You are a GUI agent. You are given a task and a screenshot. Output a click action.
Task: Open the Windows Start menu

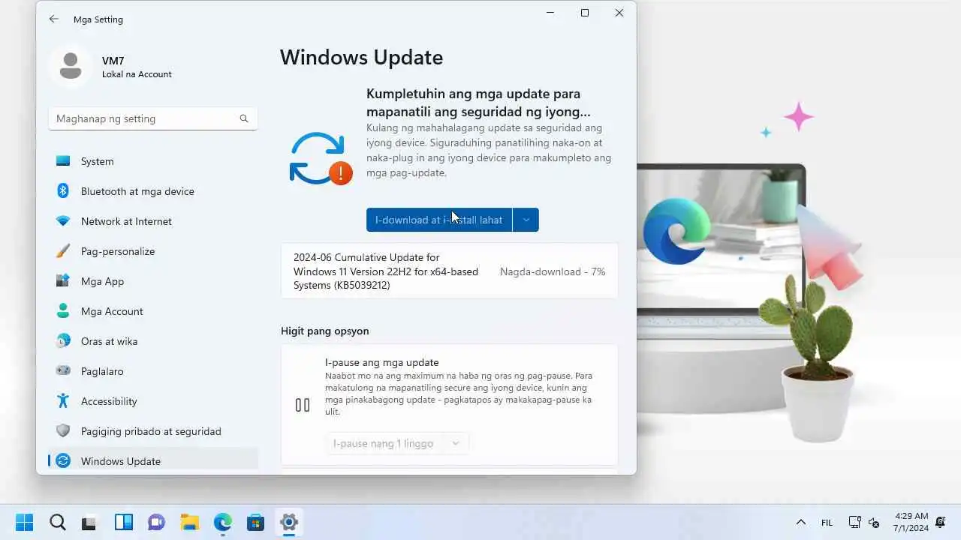[x=24, y=522]
